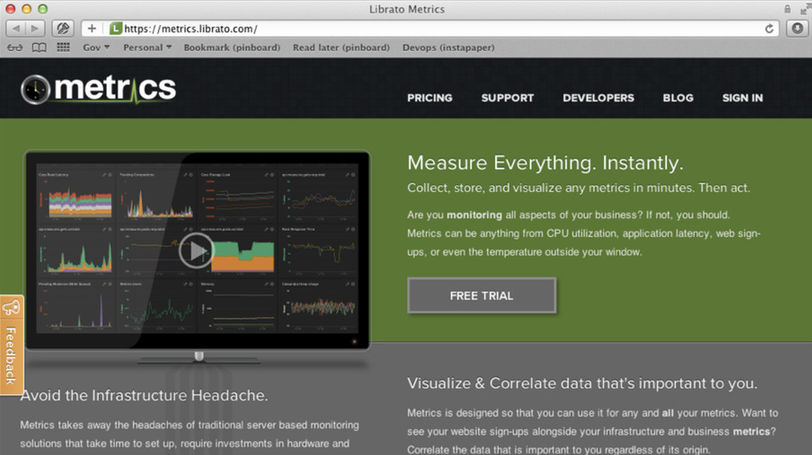Click the Evernote clipper toolbar icon

[x=63, y=29]
